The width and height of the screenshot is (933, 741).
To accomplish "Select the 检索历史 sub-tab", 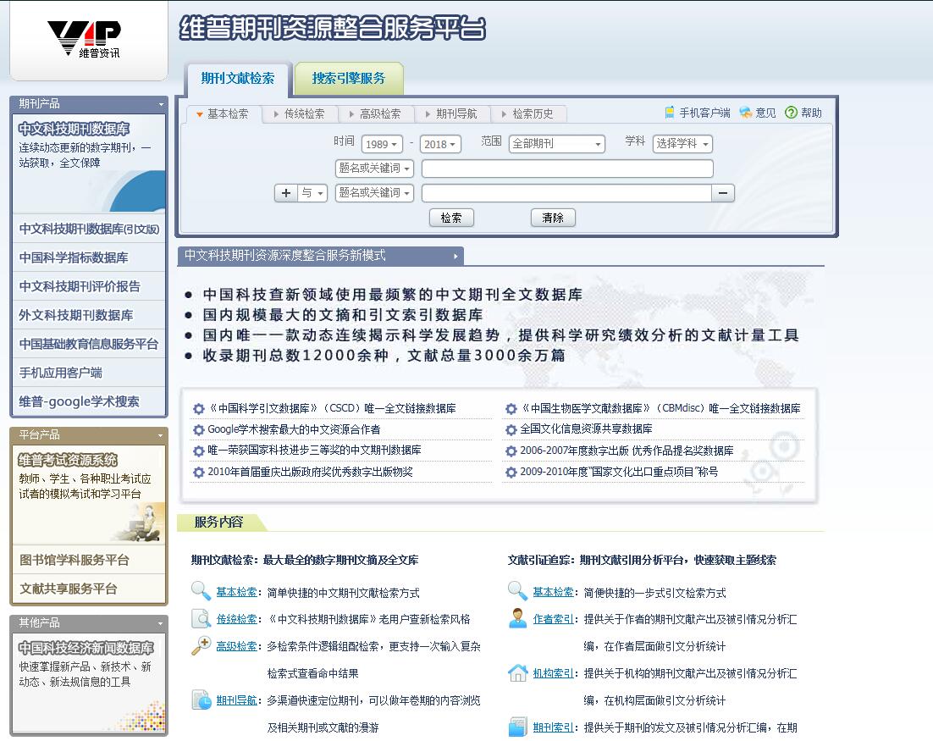I will [x=527, y=113].
